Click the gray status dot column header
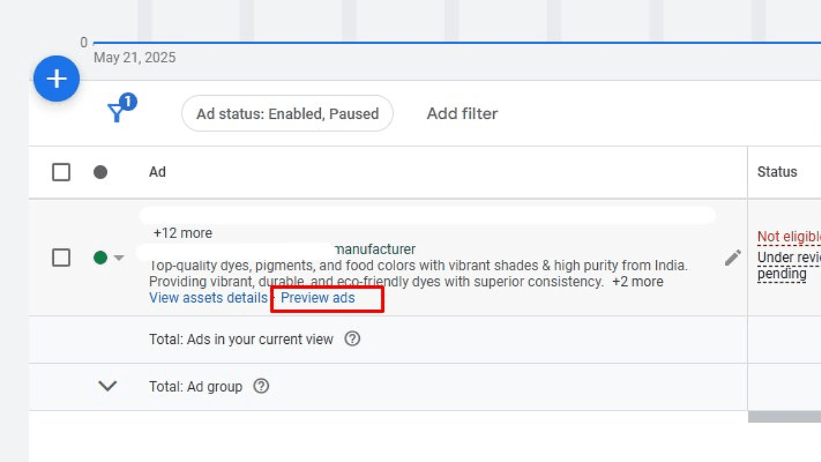 click(x=100, y=172)
